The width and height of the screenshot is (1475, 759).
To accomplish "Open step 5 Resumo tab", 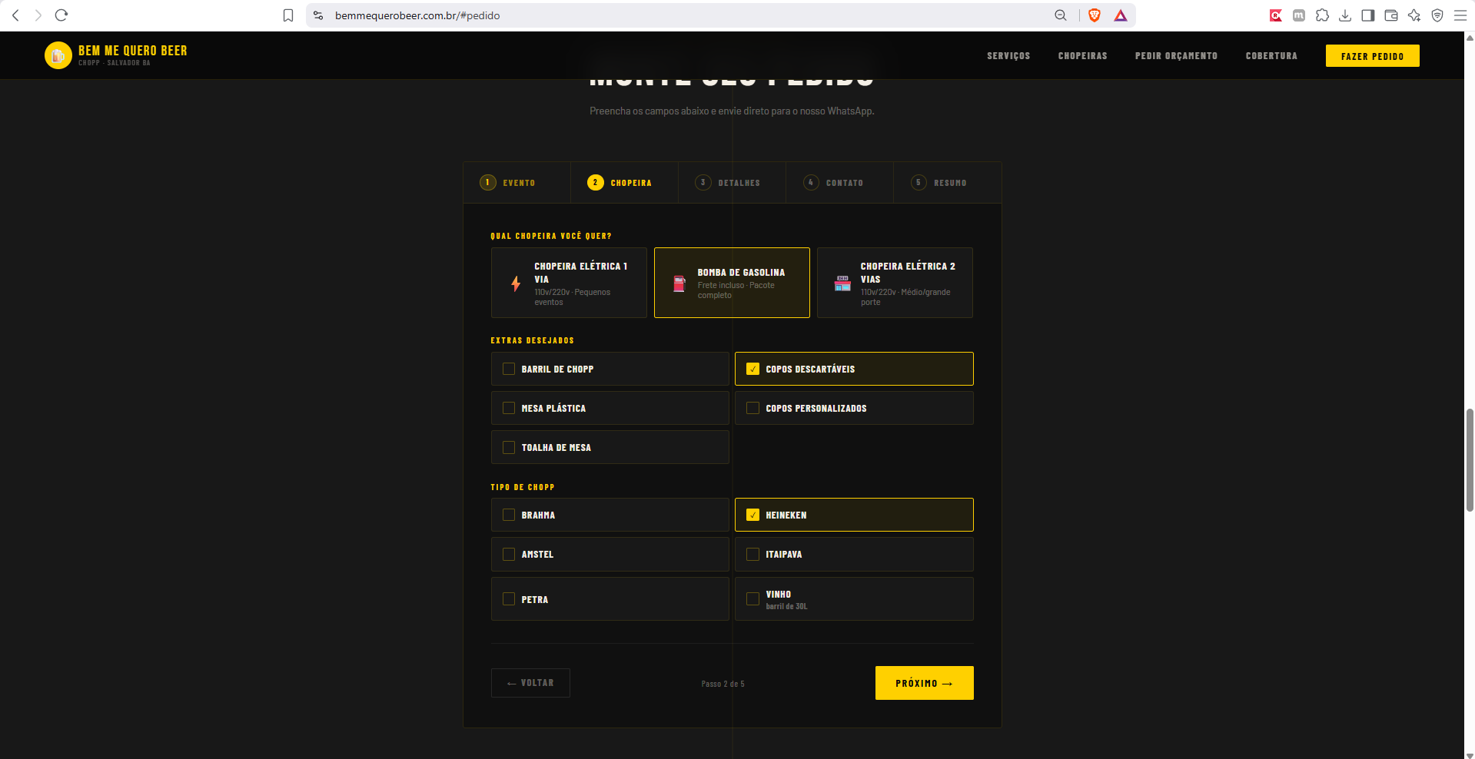I will coord(948,183).
